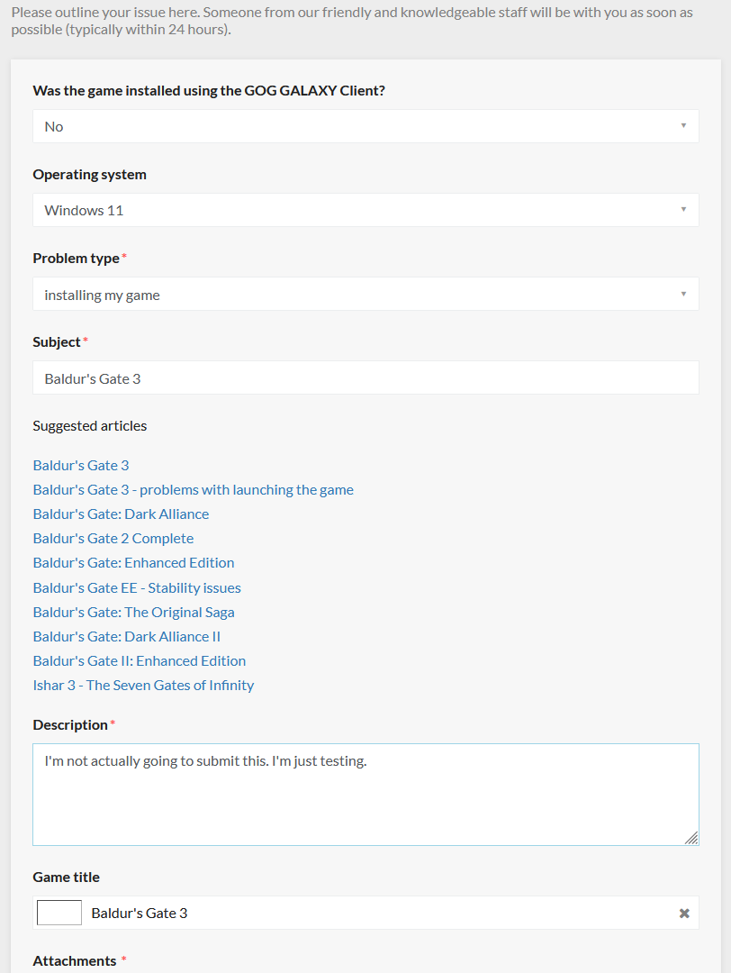Image resolution: width=731 pixels, height=973 pixels.
Task: Open Baldur's Gate: Dark Alliance II link
Action: click(126, 637)
